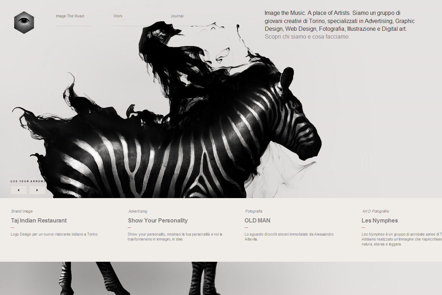The height and width of the screenshot is (295, 442).
Task: Click the Les Nymphes description paragraph
Action: coord(402,239)
